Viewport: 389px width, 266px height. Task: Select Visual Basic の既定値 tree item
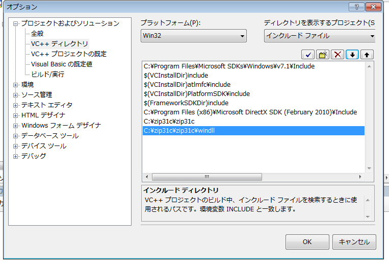(x=62, y=64)
